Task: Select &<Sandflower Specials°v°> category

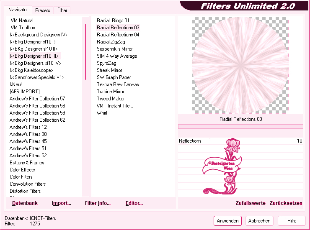Action: (x=37, y=77)
